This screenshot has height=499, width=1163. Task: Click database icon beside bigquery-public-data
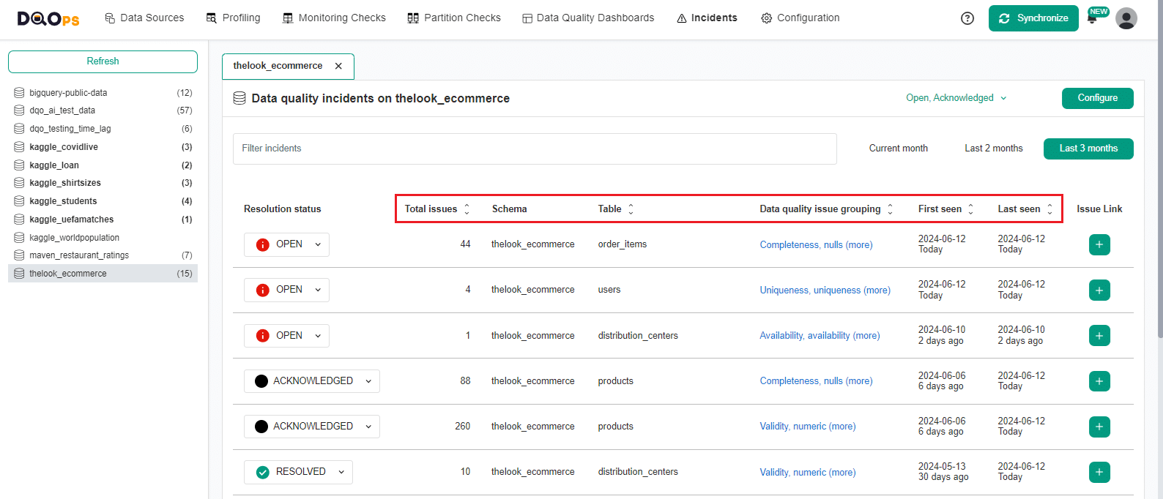click(x=19, y=93)
